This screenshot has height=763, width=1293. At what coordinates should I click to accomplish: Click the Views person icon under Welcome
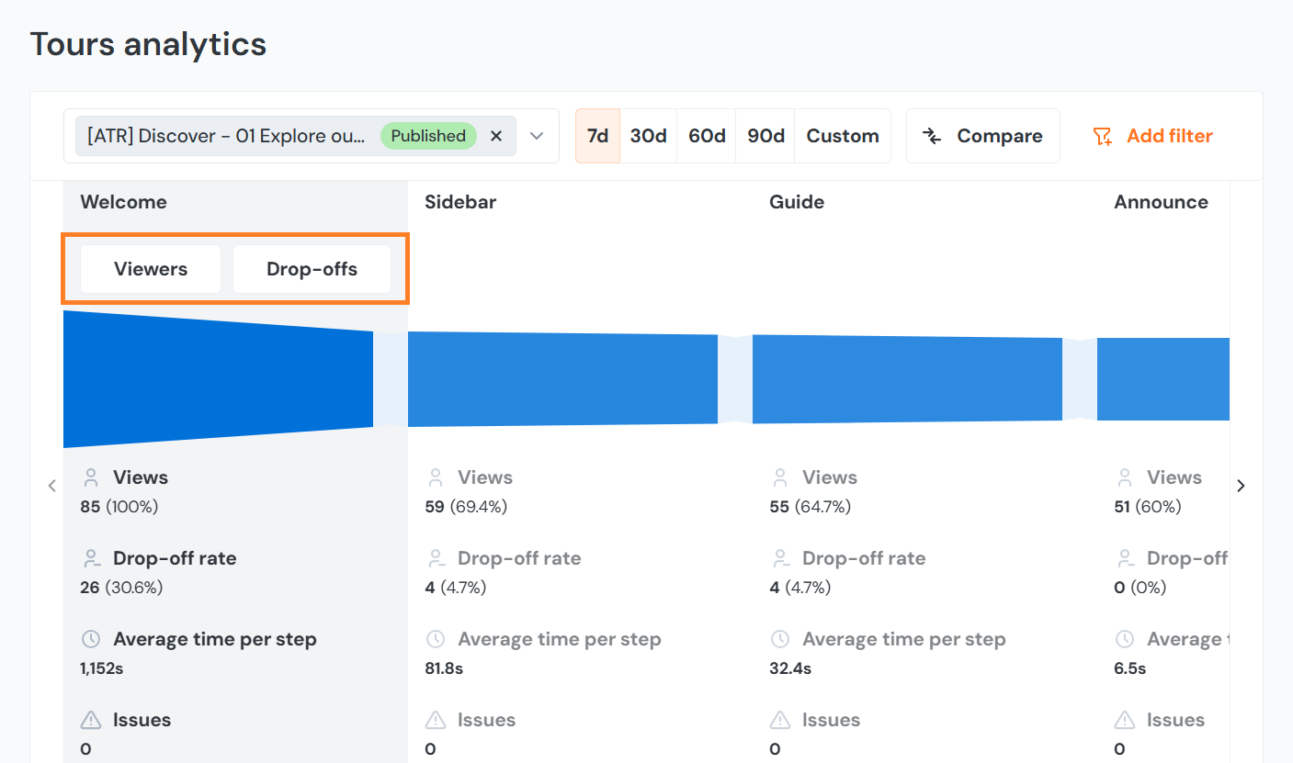coord(91,477)
